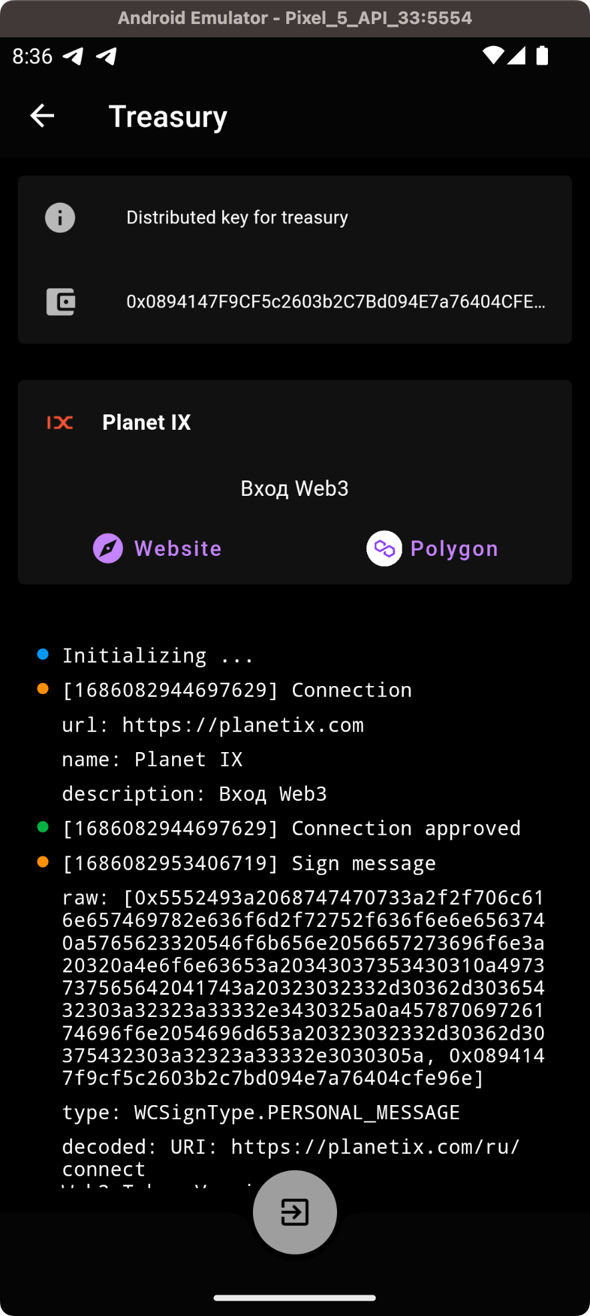Select the Polygon network label
This screenshot has width=590, height=1316.
(454, 549)
